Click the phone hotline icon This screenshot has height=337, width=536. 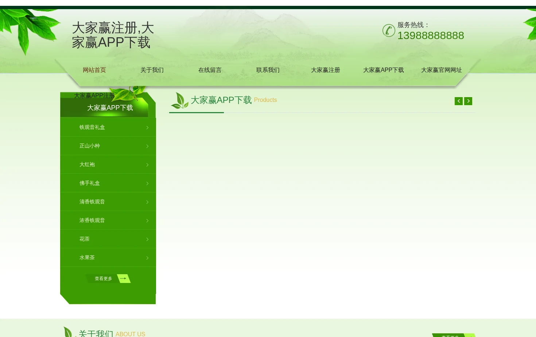click(x=389, y=30)
